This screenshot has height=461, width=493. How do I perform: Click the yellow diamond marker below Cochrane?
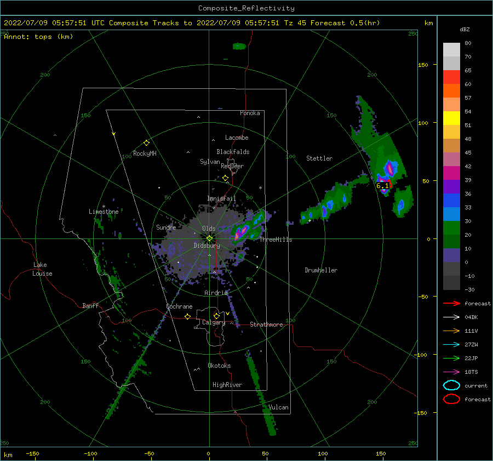[187, 316]
